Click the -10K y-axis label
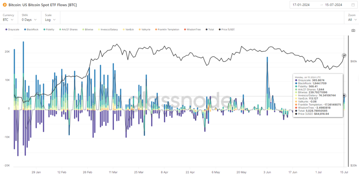Image resolution: width=359 pixels, height=177 pixels. [7, 137]
